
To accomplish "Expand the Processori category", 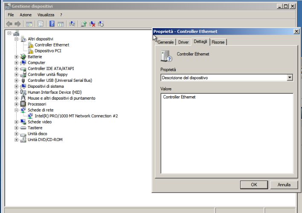I will click(17, 104).
